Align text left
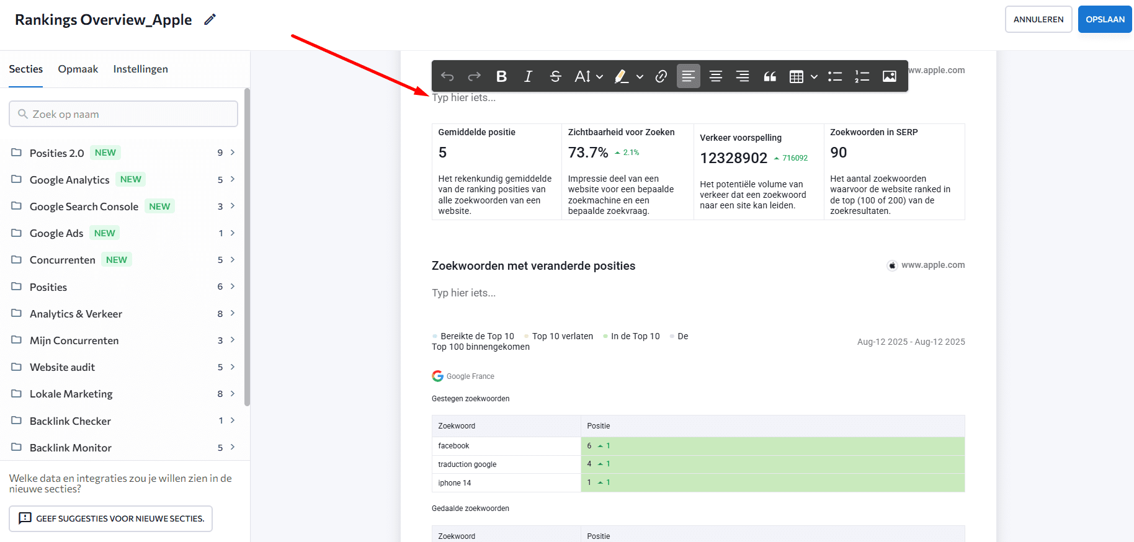The height and width of the screenshot is (542, 1134). 689,76
